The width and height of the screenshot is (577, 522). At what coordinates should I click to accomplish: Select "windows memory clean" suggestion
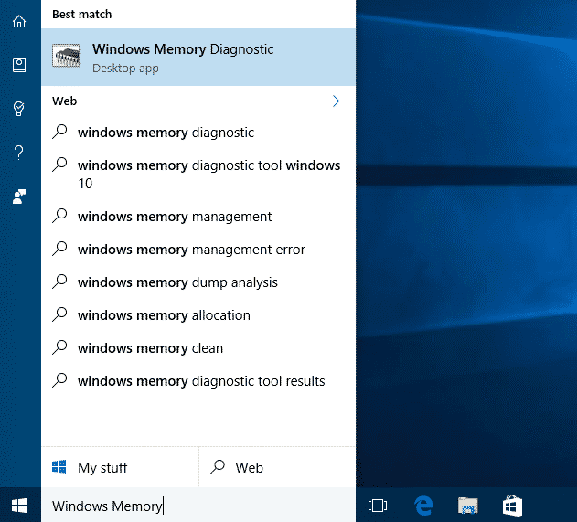click(198, 348)
